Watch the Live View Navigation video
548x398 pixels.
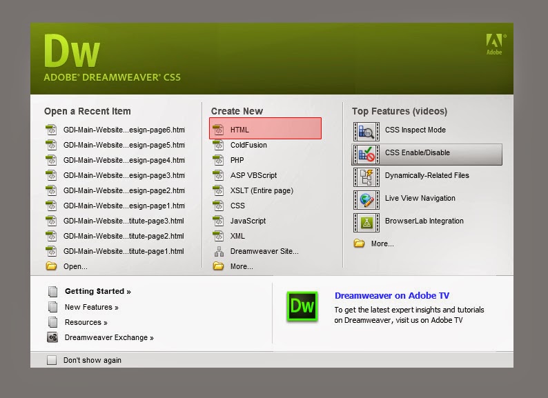(420, 198)
